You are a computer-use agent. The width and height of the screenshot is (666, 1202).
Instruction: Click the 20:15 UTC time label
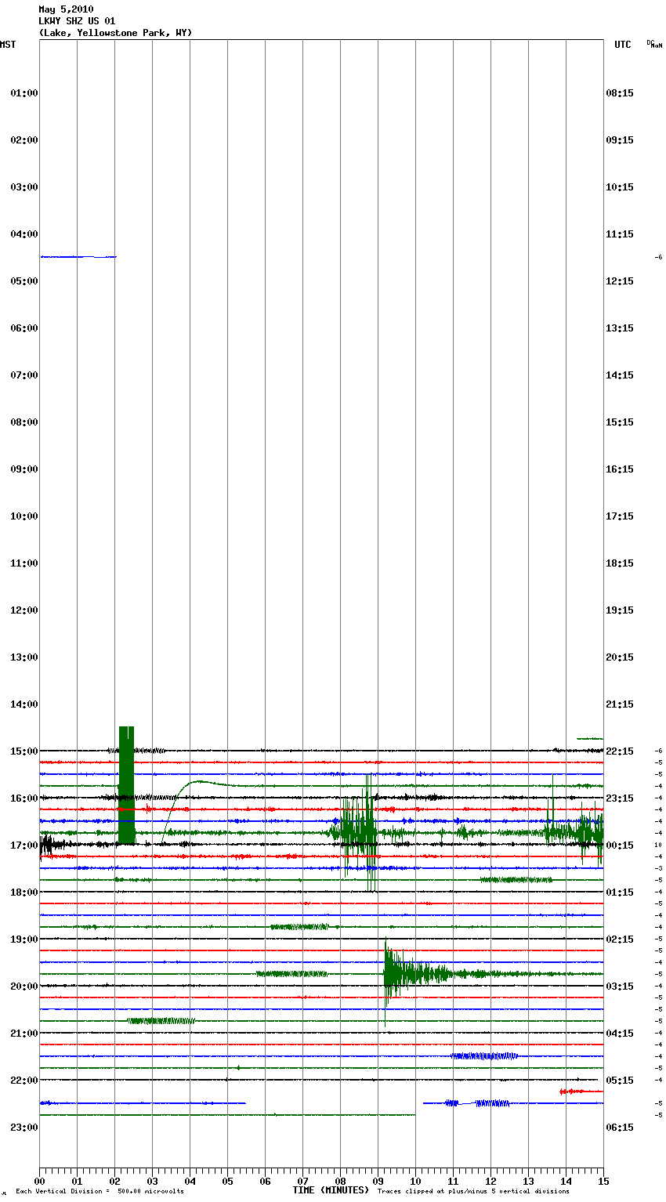620,657
